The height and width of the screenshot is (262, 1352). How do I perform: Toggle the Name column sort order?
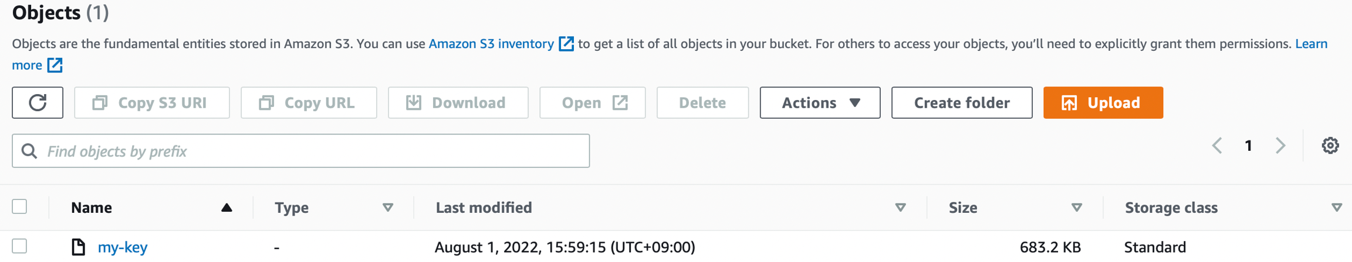pos(227,208)
